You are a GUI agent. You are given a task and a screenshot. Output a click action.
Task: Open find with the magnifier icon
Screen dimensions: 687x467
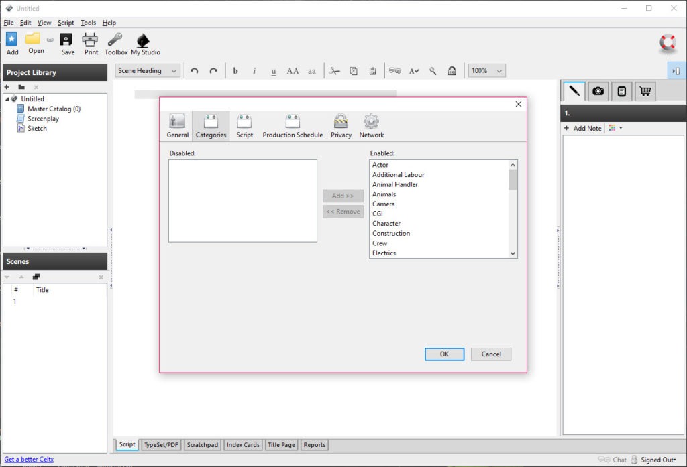(x=433, y=71)
